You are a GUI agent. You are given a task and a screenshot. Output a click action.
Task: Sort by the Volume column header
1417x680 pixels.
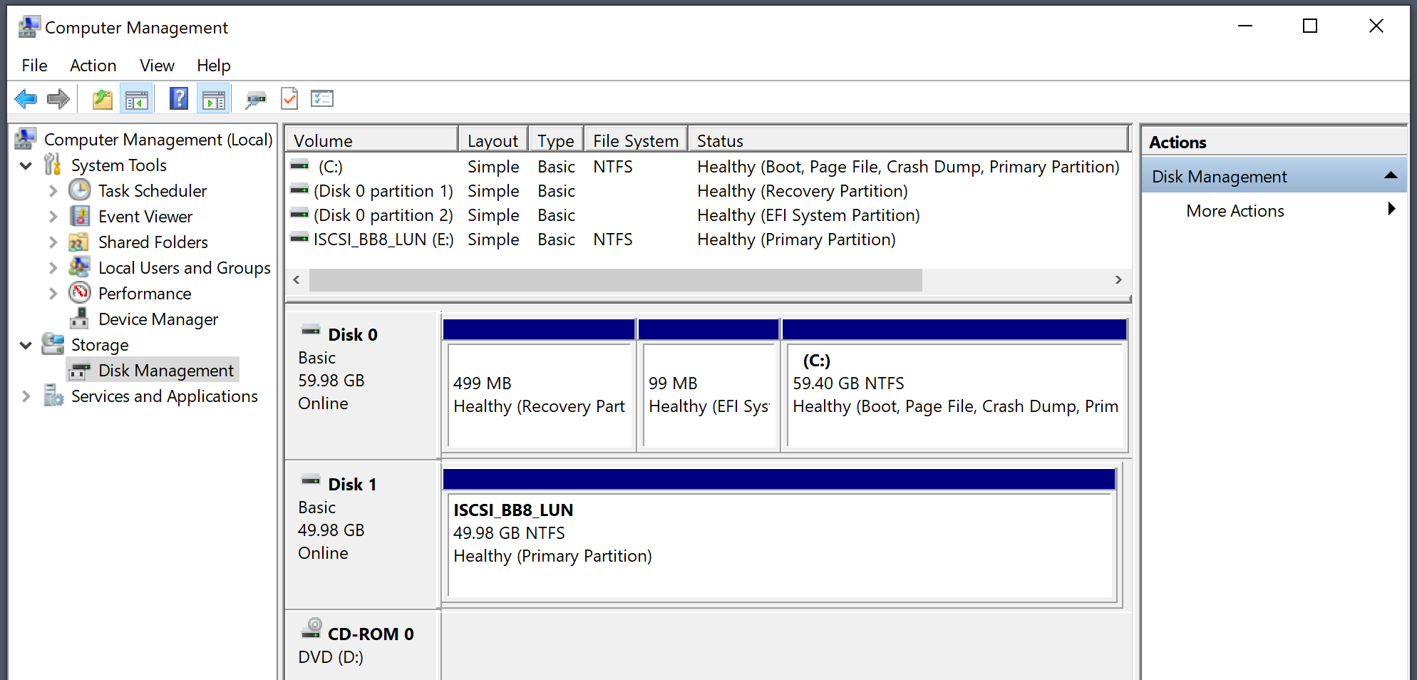371,140
